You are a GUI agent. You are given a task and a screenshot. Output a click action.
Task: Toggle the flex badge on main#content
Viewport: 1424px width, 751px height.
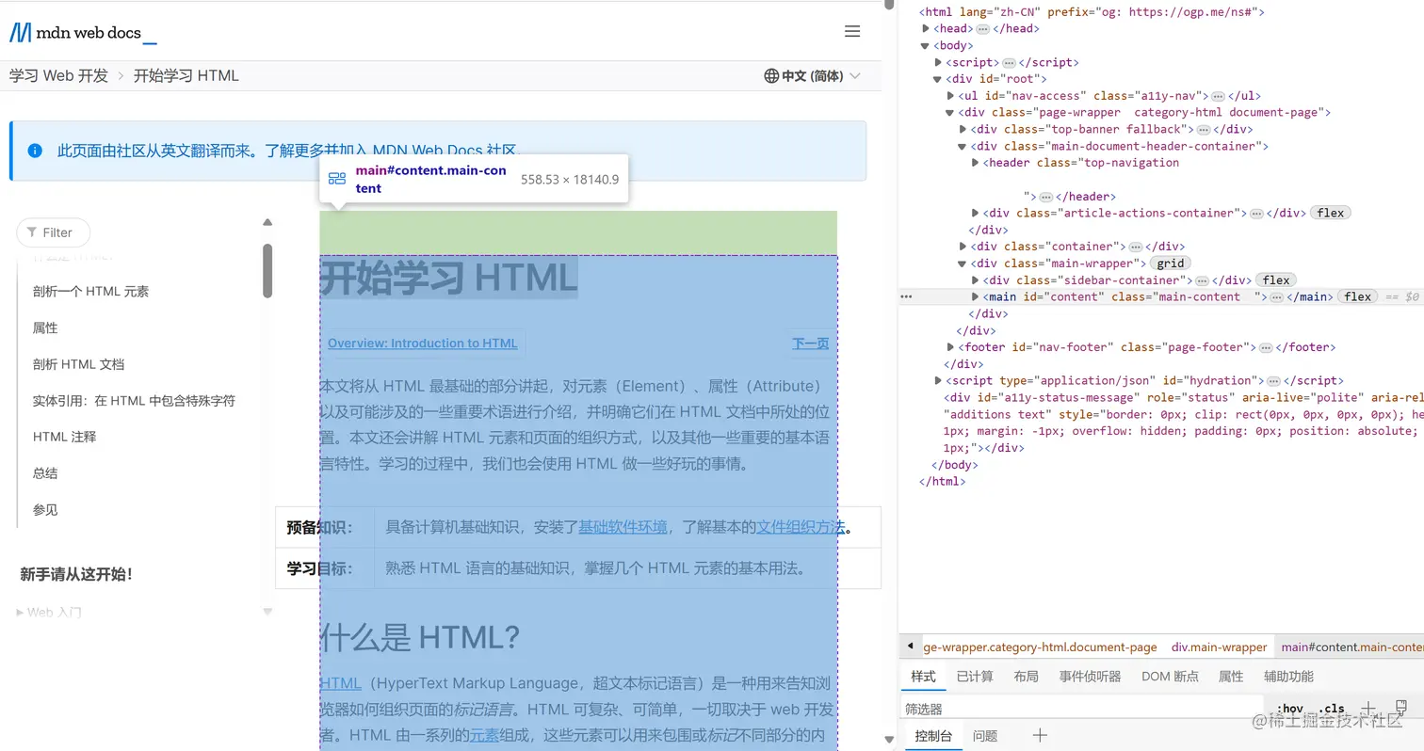(1358, 296)
